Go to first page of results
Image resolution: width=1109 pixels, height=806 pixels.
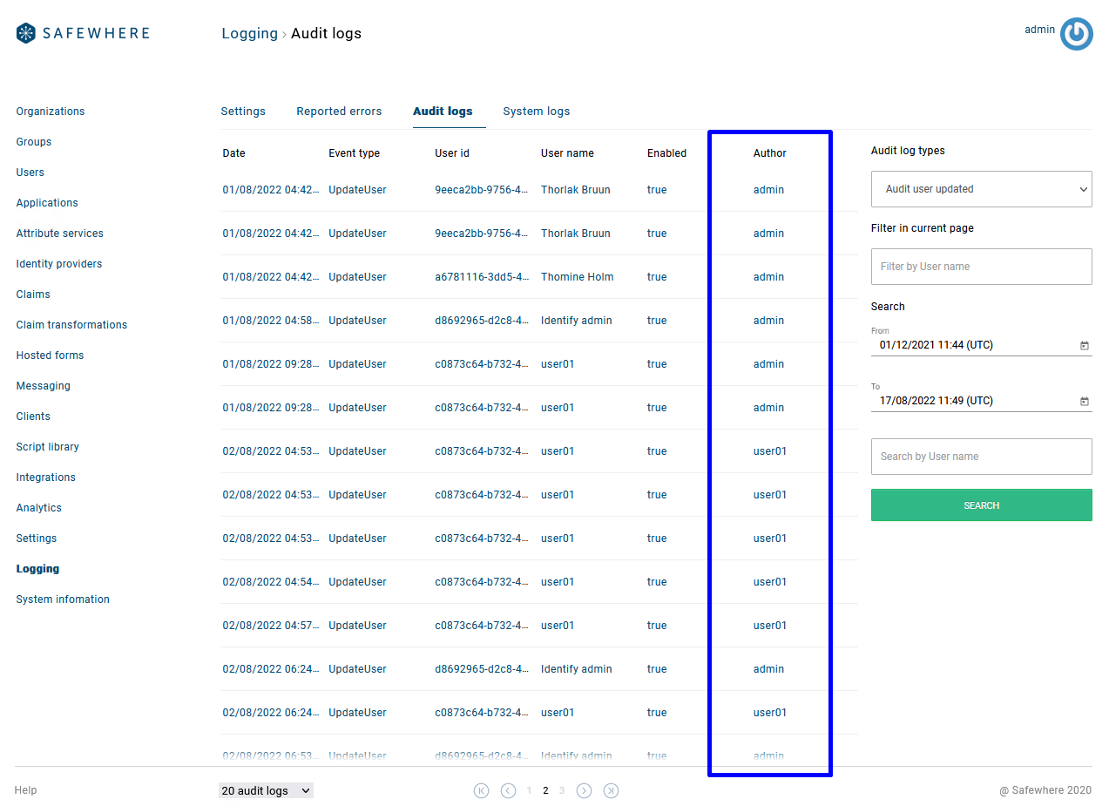481,790
